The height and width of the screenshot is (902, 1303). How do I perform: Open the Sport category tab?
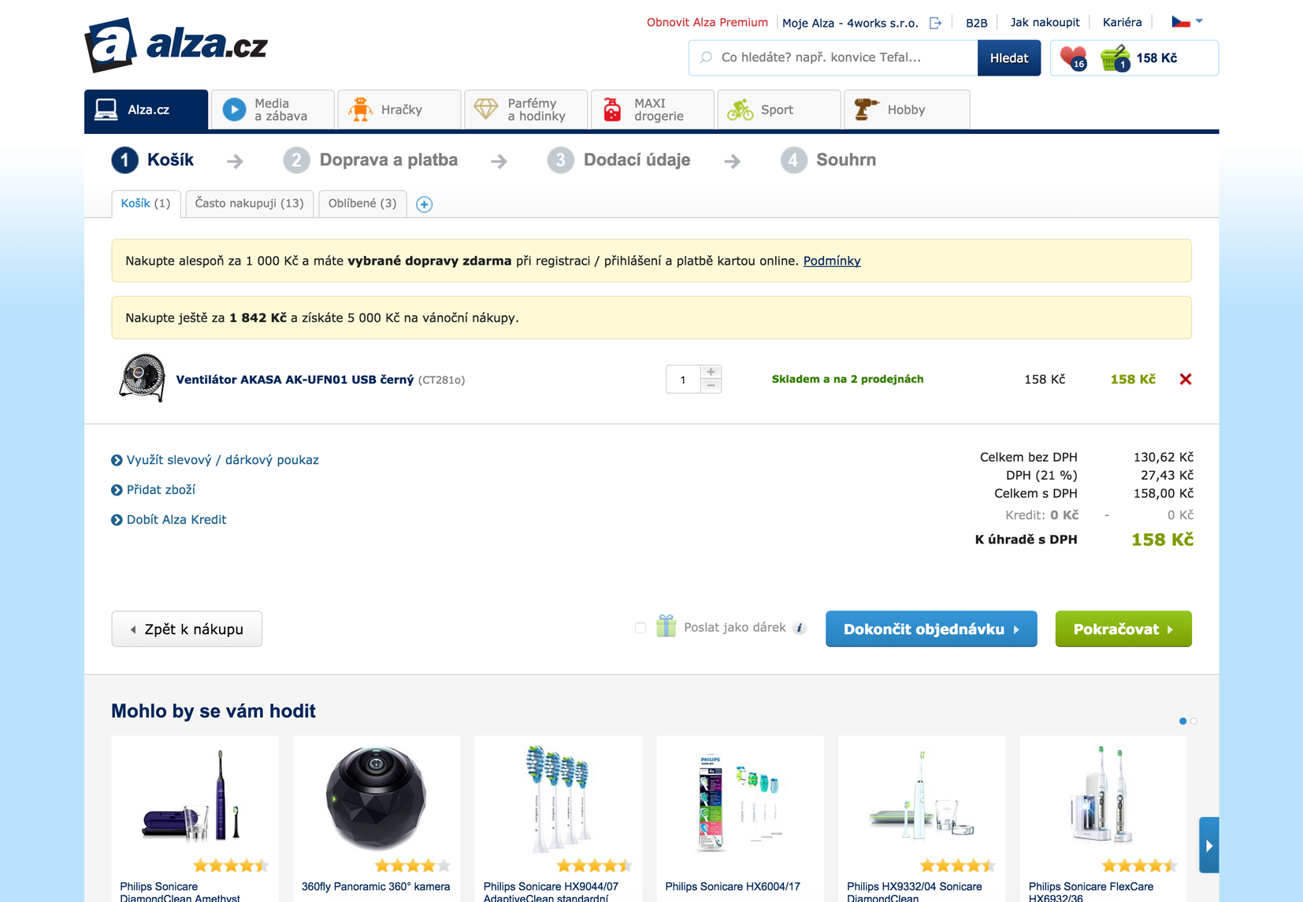click(778, 110)
